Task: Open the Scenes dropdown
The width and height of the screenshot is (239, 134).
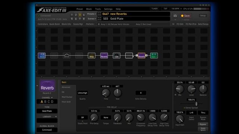Action: pos(92,19)
